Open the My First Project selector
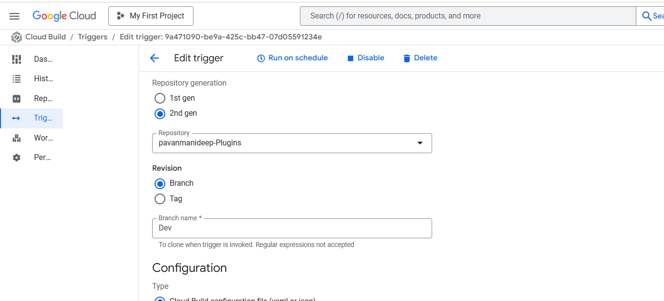This screenshot has height=301, width=664. coord(151,16)
